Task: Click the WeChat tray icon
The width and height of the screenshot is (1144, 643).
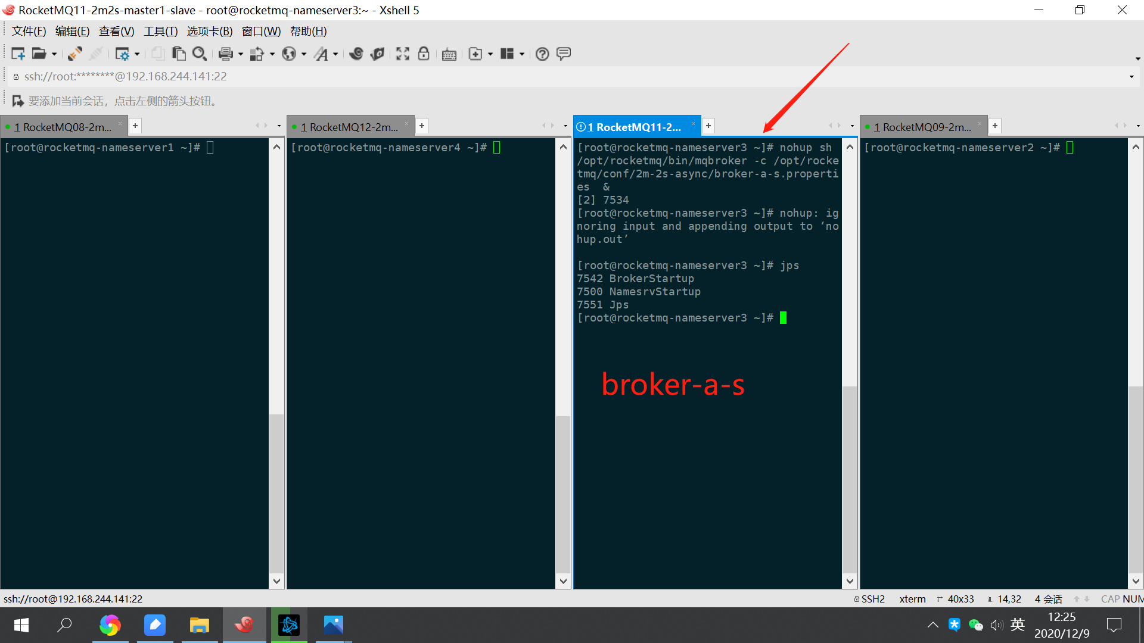Action: point(975,625)
